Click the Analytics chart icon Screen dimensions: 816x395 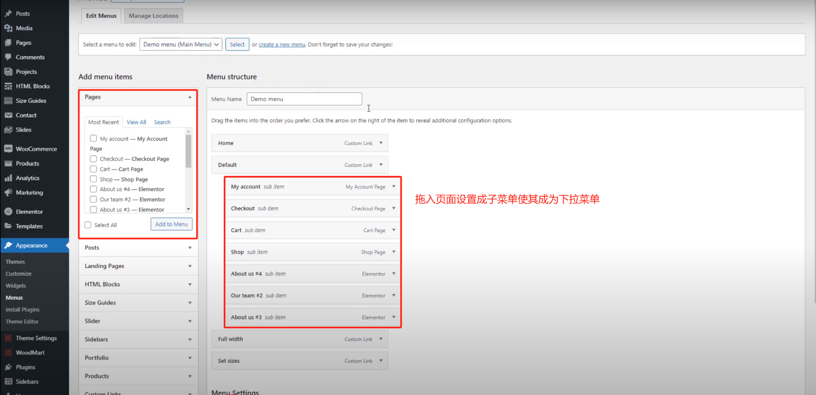[8, 178]
